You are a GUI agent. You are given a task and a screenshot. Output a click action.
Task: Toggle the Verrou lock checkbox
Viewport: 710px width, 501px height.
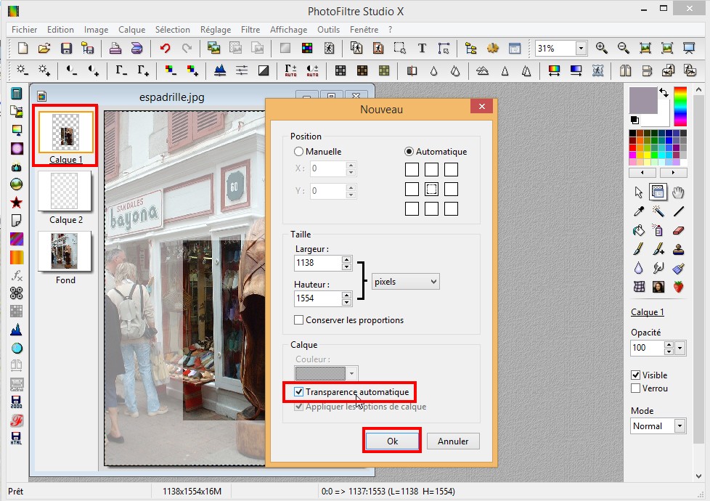(636, 388)
